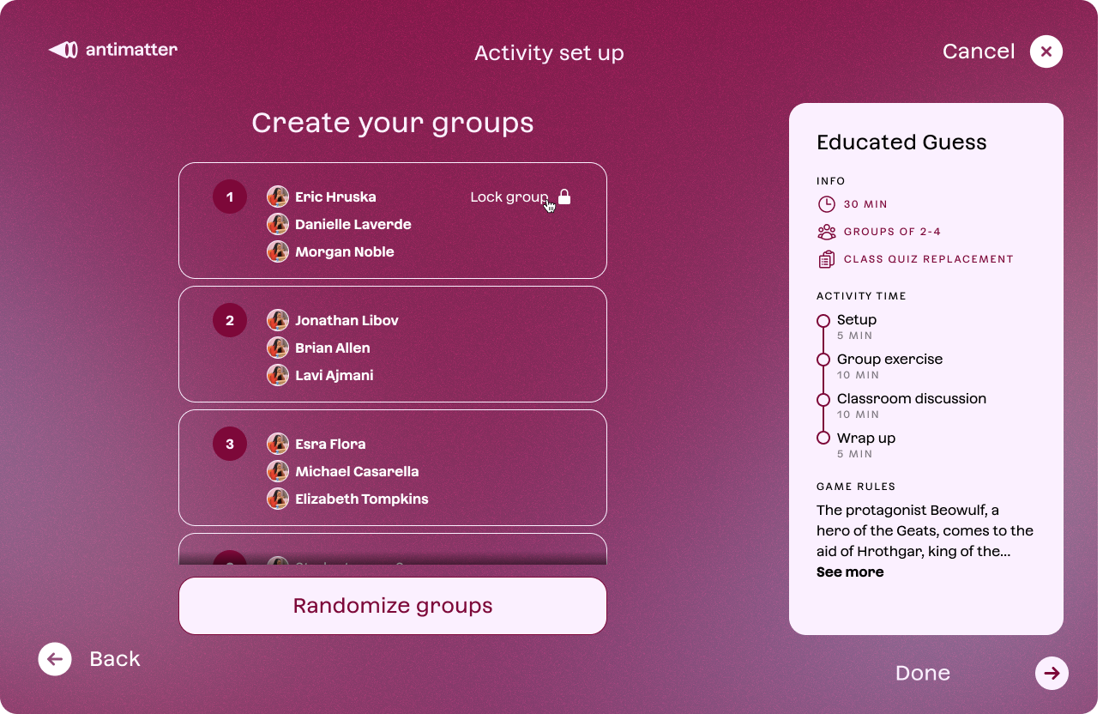Click the Classroom discussion timeline marker
Viewport: 1103px width, 714px height.
[x=823, y=399]
